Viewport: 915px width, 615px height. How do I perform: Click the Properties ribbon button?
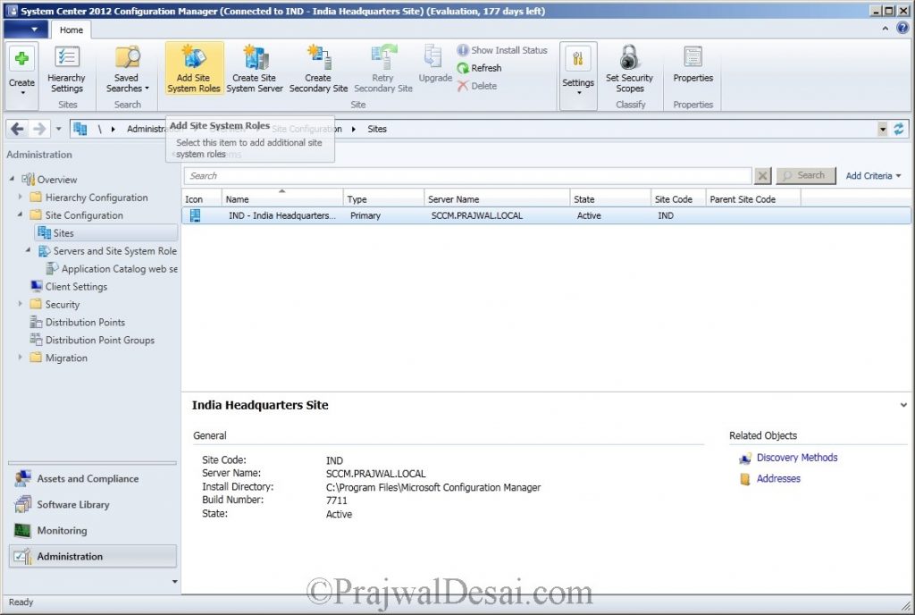tap(693, 64)
